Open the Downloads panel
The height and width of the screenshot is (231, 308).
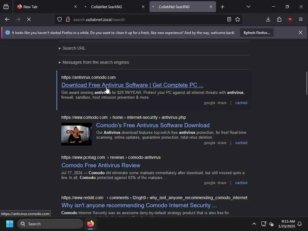(268, 19)
